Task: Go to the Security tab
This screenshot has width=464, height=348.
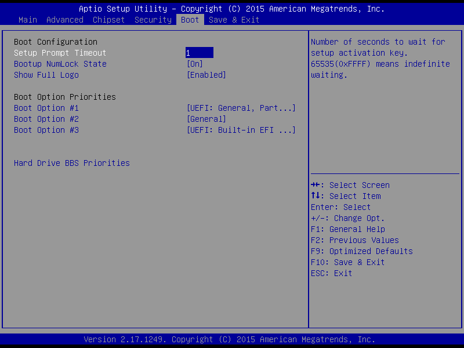Action: (153, 20)
